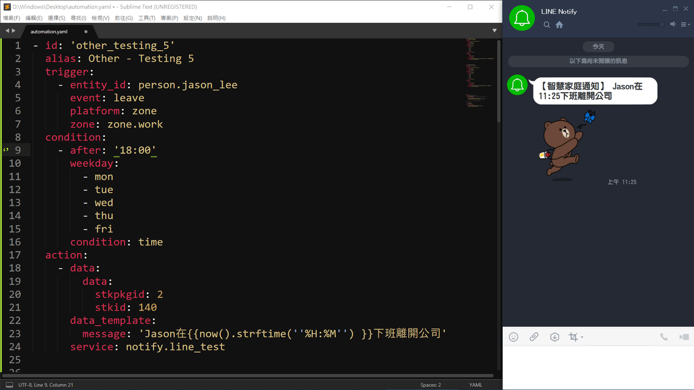Open search in the LINE Notify chat
This screenshot has width=694, height=390.
tap(547, 25)
